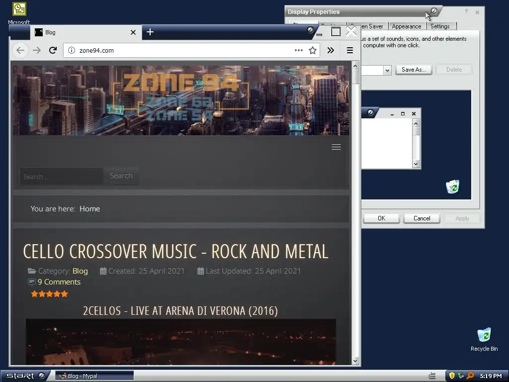Image resolution: width=509 pixels, height=382 pixels.
Task: Open a new browser tab with plus button
Action: tap(150, 32)
